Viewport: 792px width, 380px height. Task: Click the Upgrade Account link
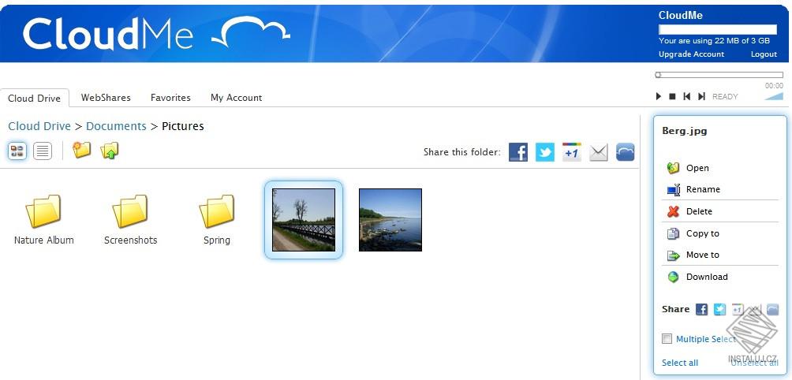click(692, 54)
